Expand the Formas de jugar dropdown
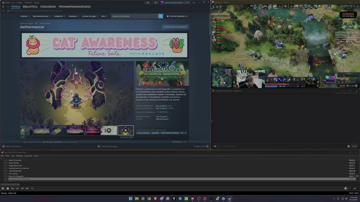 [x=90, y=16]
